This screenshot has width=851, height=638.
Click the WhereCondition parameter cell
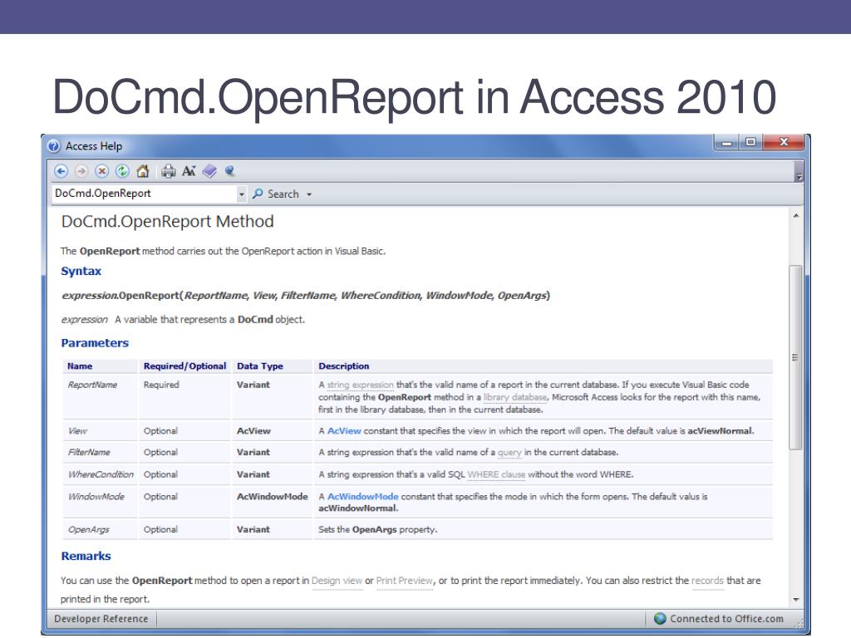tap(101, 474)
